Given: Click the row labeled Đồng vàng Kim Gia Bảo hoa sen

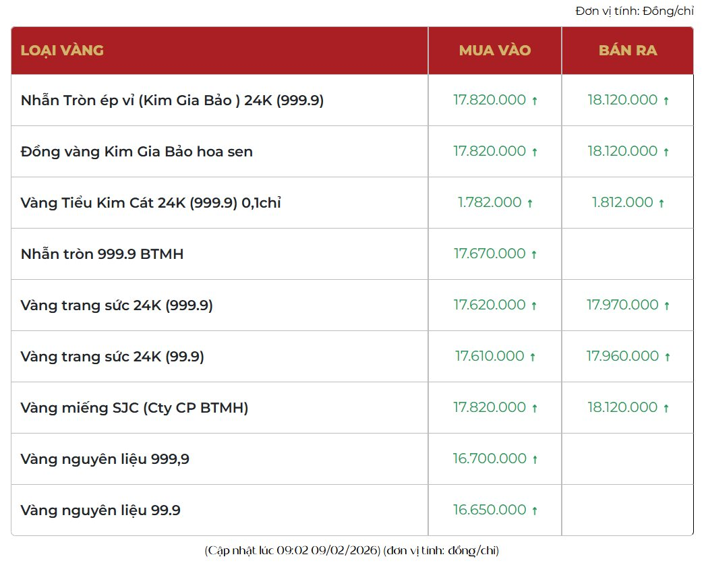Looking at the screenshot, I should click(137, 151).
